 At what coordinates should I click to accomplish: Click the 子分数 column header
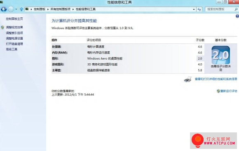pos(200,40)
